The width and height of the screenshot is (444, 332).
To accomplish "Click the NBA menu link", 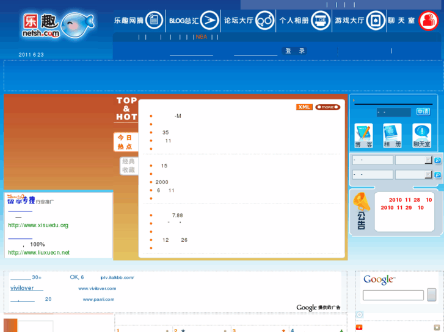I will (202, 37).
